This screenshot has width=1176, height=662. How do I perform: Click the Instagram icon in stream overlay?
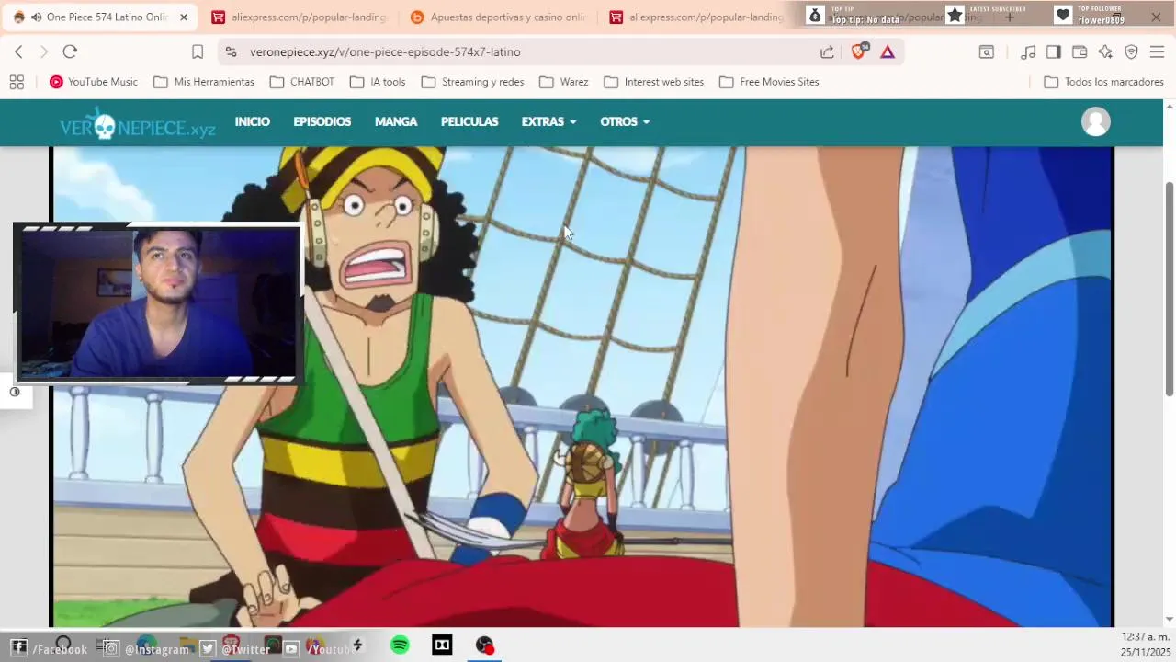click(111, 648)
